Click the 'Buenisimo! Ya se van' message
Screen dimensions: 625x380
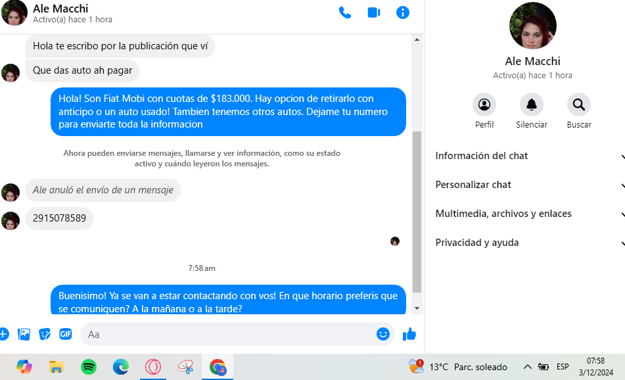pyautogui.click(x=228, y=300)
